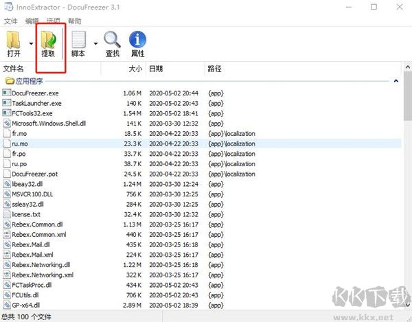The width and height of the screenshot is (412, 322).
Task: Show properties with the 属性 info icon
Action: 138,44
